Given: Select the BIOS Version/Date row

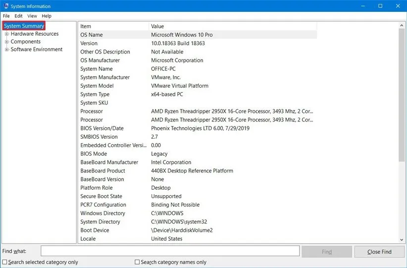Looking at the screenshot, I should (198, 128).
